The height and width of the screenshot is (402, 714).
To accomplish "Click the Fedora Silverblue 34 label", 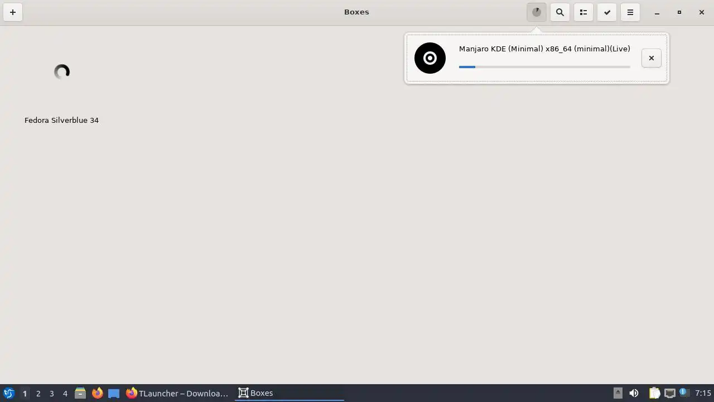I will (61, 120).
